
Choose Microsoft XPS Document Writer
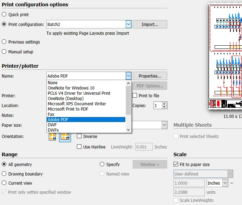pos(86,104)
